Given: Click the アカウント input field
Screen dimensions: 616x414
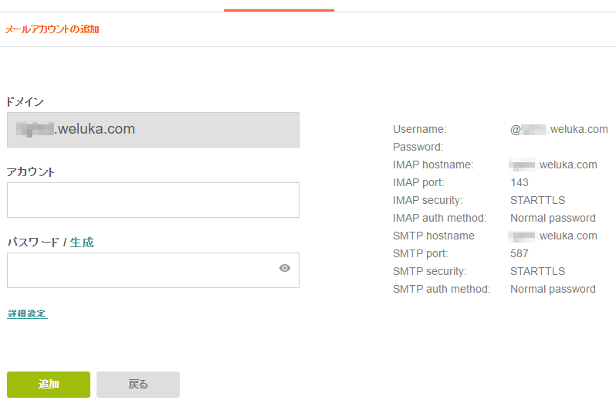Looking at the screenshot, I should [153, 200].
